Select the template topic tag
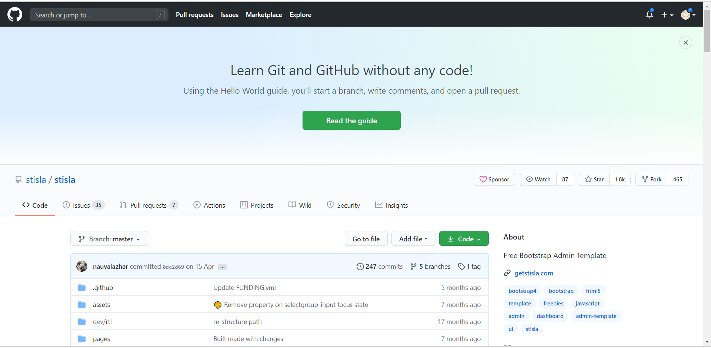The image size is (711, 348). point(520,304)
